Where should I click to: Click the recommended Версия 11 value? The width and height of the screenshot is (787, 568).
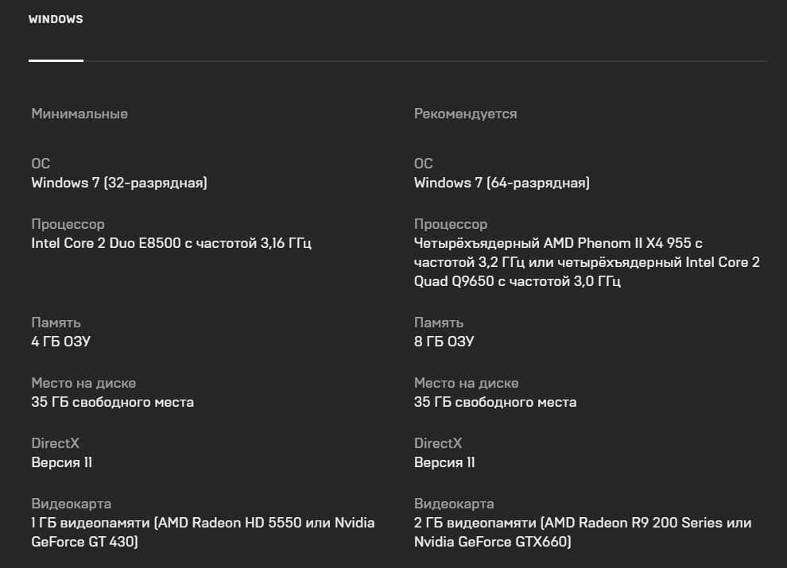444,462
